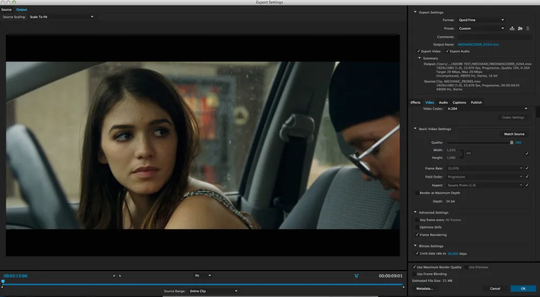Click the Quality slider handle
This screenshot has height=297, width=540.
coord(511,143)
